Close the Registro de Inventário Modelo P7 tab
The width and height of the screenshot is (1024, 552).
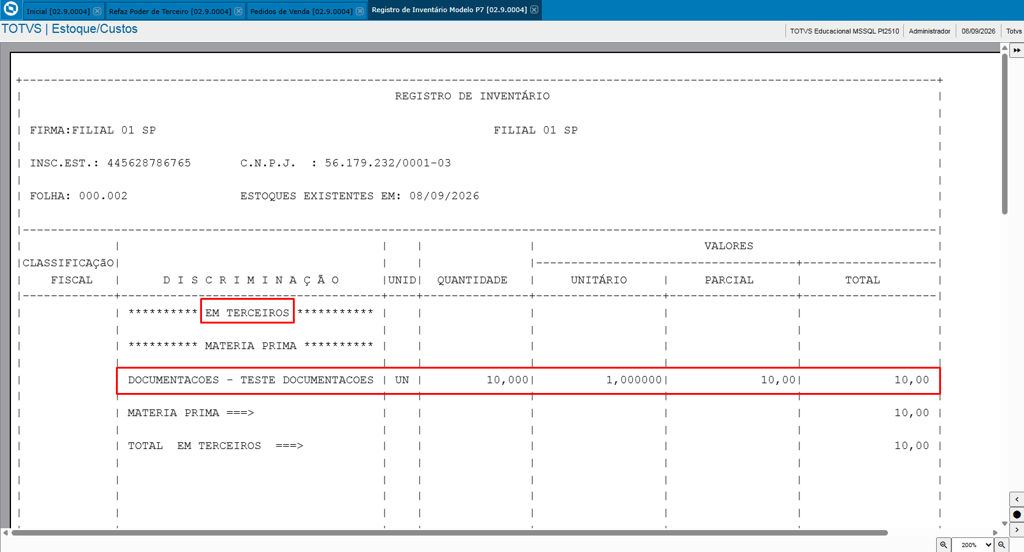coord(535,10)
